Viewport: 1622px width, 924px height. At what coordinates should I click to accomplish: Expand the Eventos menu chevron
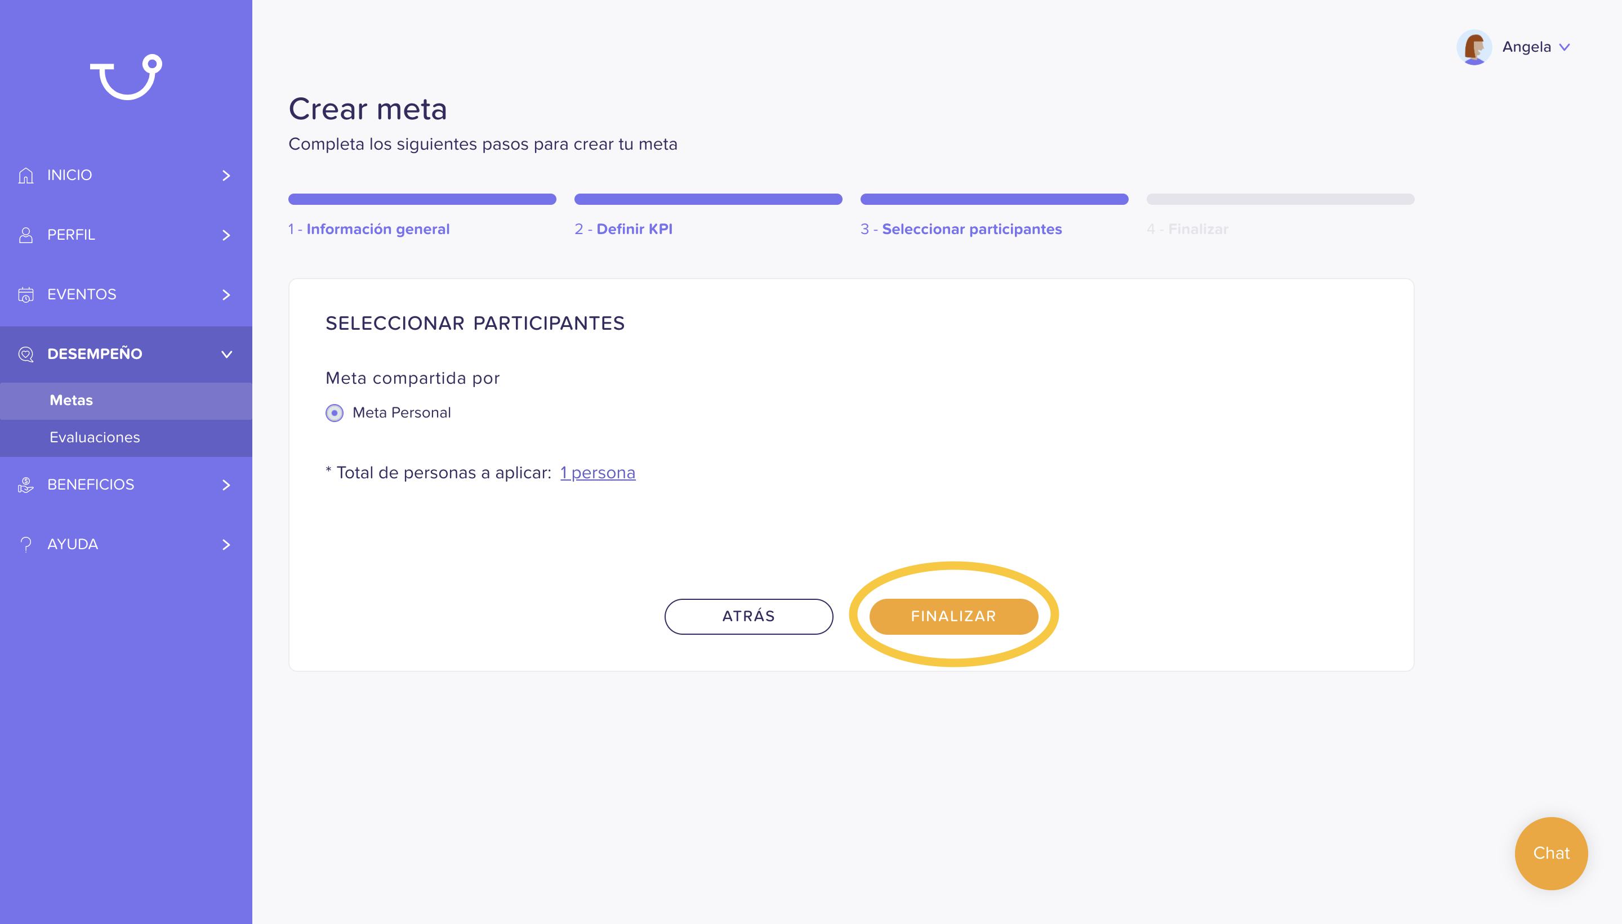(x=226, y=294)
